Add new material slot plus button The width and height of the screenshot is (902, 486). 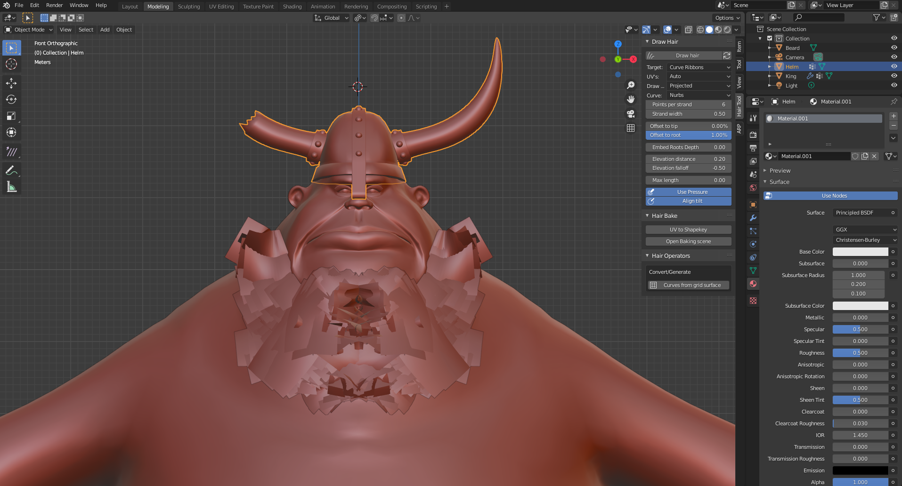(894, 116)
